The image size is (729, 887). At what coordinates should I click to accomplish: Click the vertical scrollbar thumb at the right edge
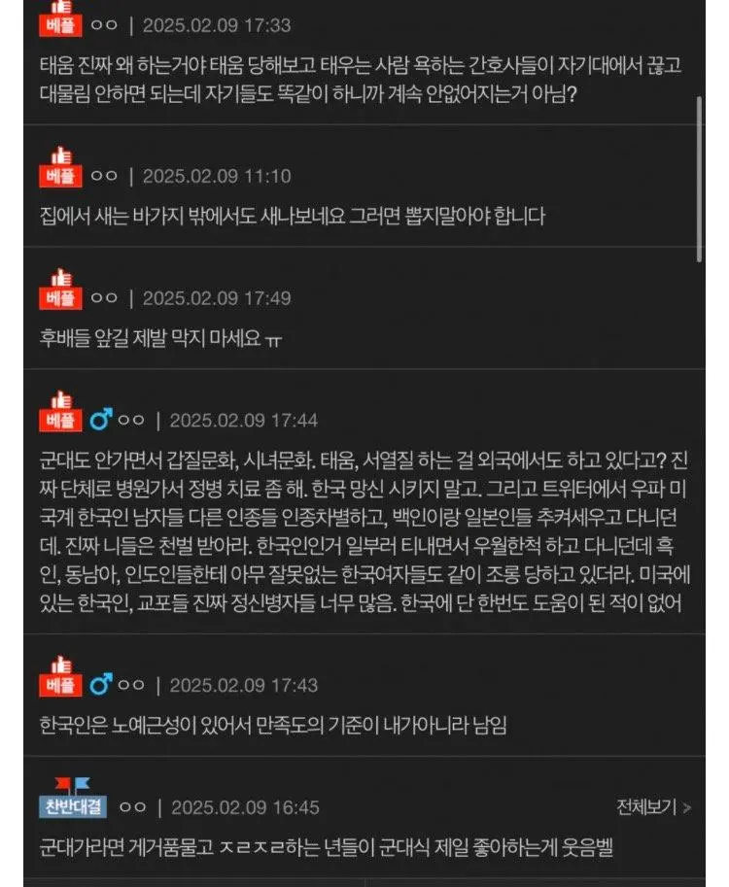[x=700, y=179]
